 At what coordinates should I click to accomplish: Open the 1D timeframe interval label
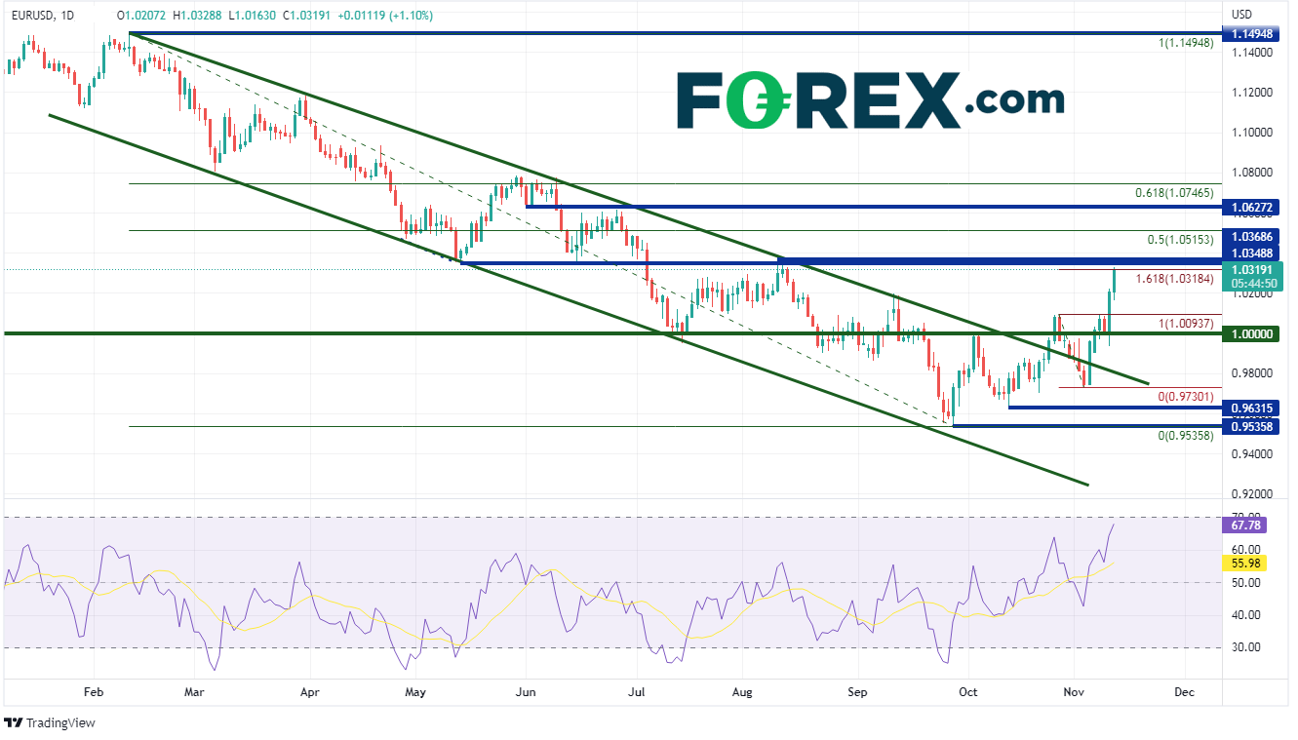pyautogui.click(x=66, y=16)
